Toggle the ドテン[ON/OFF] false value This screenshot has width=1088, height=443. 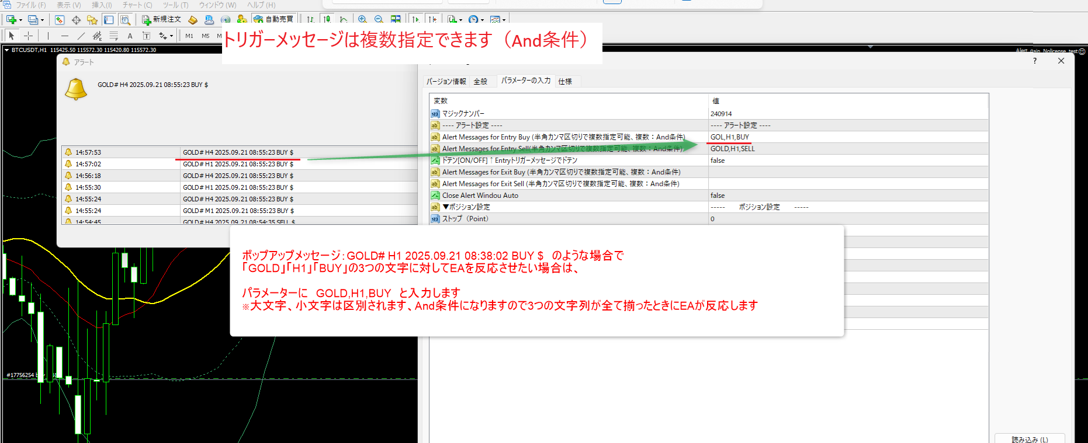848,161
